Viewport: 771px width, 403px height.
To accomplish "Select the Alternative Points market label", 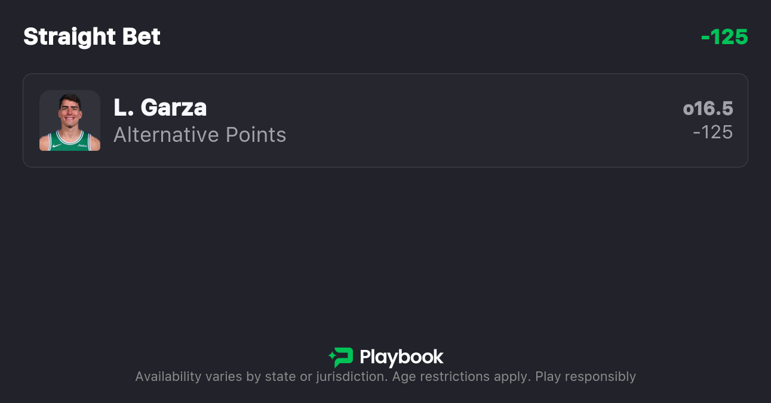I will [199, 135].
